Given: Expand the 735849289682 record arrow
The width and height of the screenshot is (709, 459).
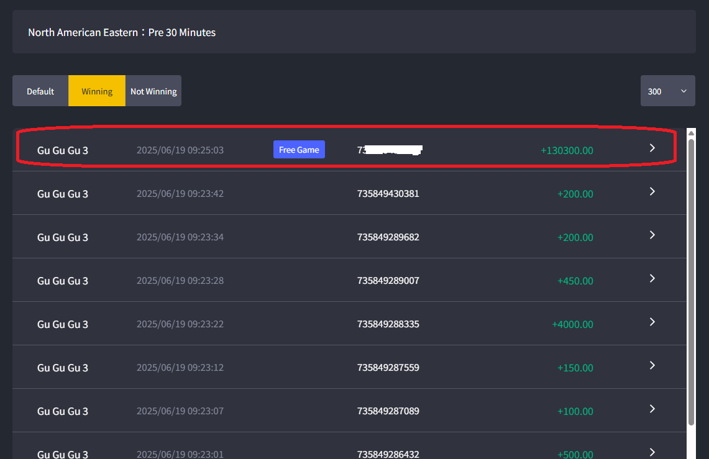Looking at the screenshot, I should click(652, 235).
